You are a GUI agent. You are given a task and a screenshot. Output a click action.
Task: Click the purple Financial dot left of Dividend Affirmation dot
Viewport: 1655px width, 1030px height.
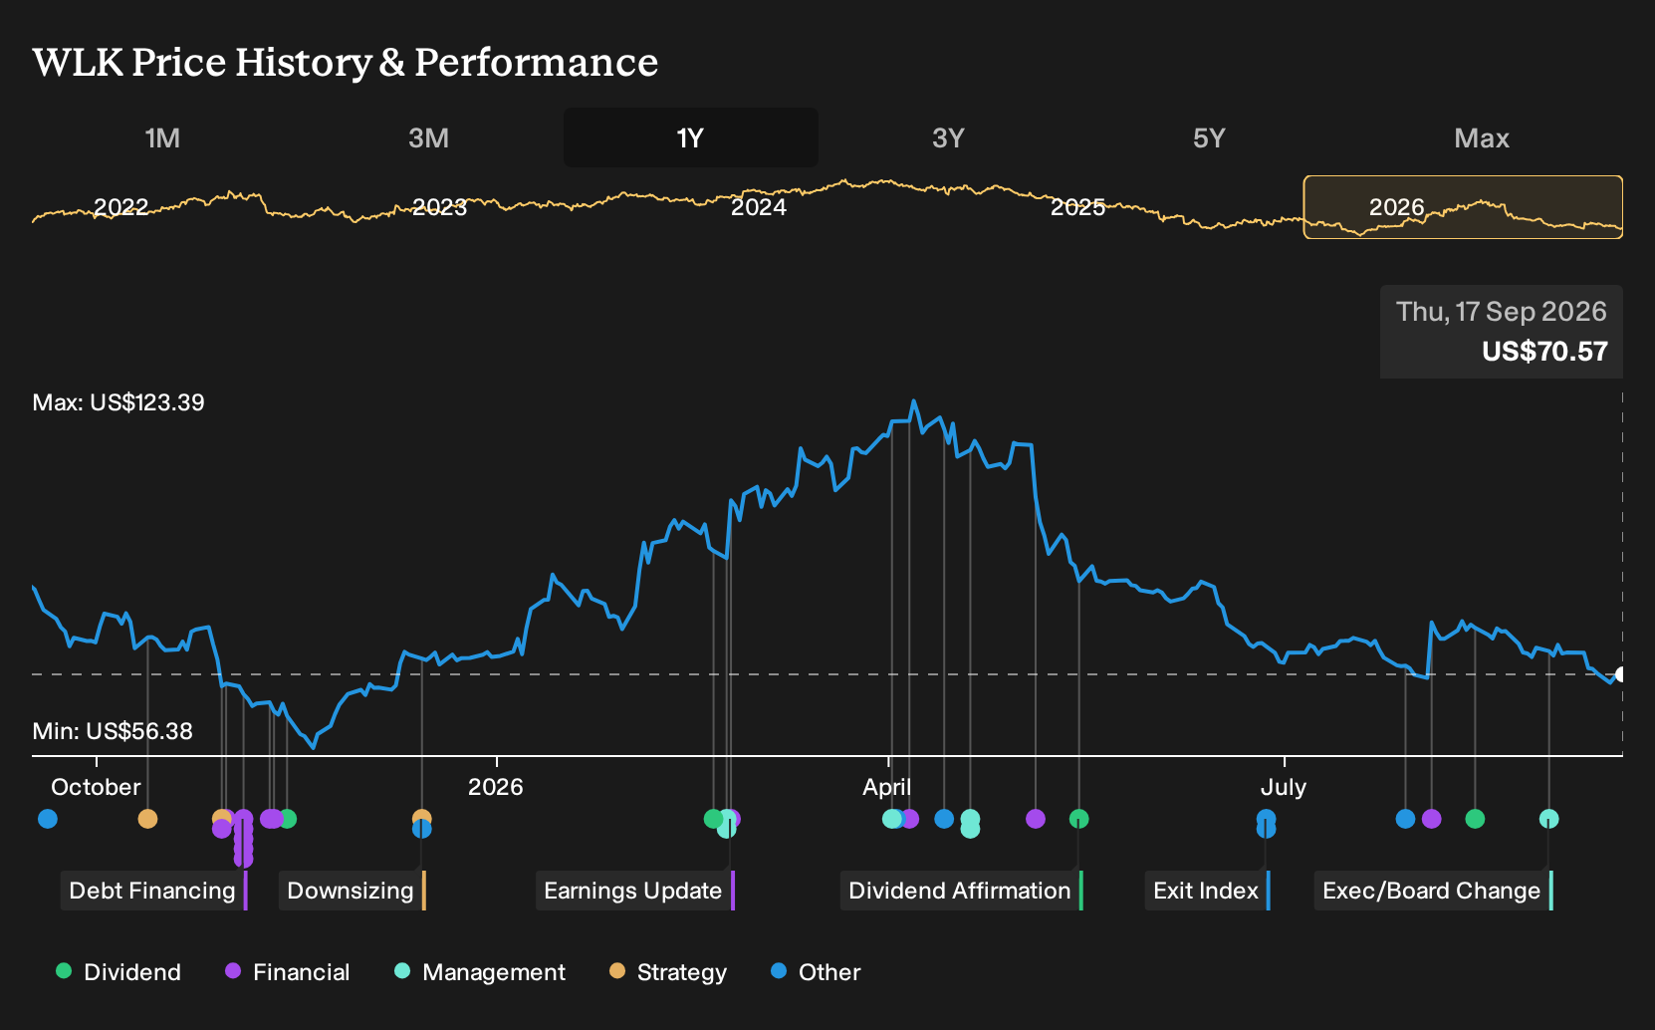coord(1036,819)
